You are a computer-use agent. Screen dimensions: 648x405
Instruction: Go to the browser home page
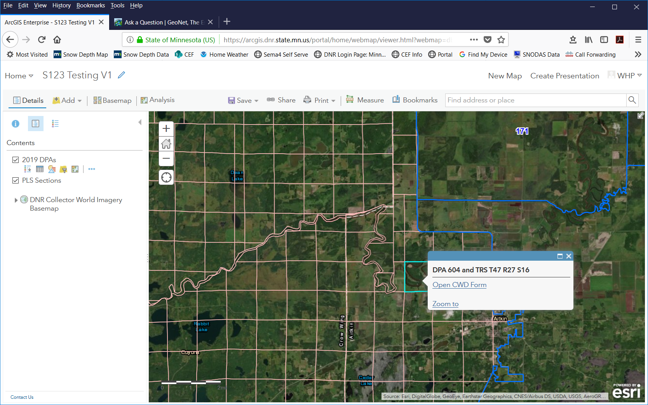coord(57,40)
